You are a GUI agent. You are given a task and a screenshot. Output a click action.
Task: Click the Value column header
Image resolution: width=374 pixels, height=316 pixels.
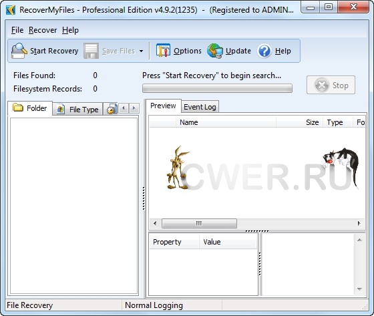(228, 242)
